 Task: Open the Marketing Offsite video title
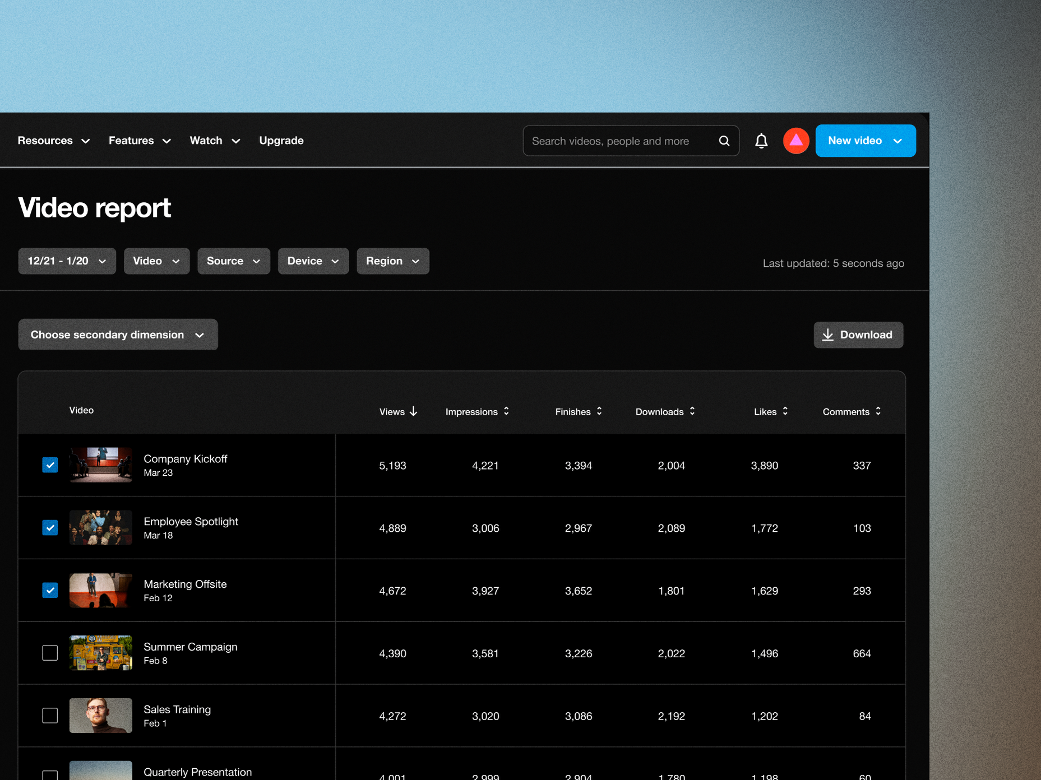pyautogui.click(x=186, y=584)
